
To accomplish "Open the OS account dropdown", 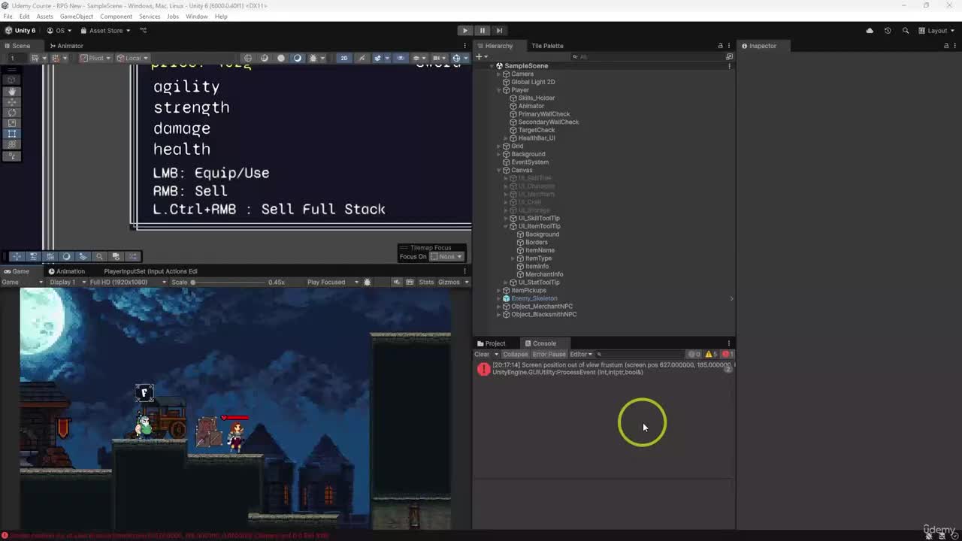I will (x=59, y=31).
